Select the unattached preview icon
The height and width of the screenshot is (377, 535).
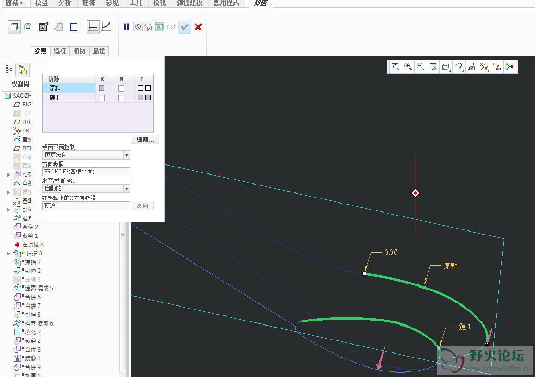[149, 26]
